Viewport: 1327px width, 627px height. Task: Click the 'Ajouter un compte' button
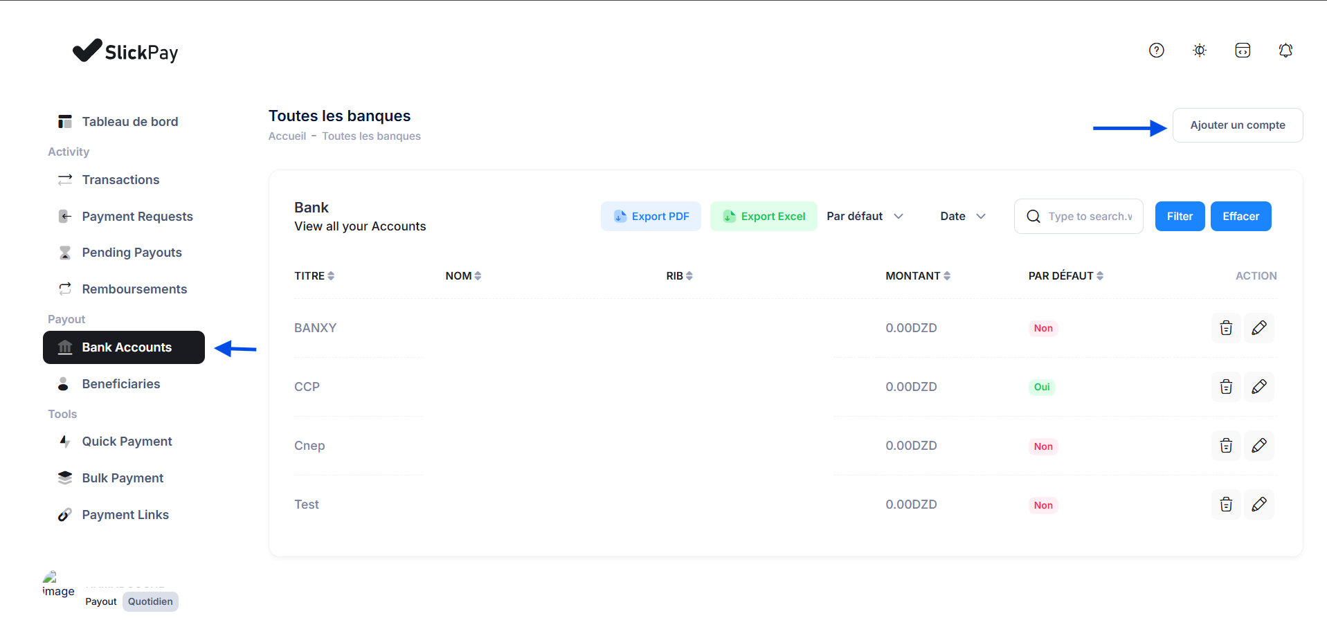1237,125
